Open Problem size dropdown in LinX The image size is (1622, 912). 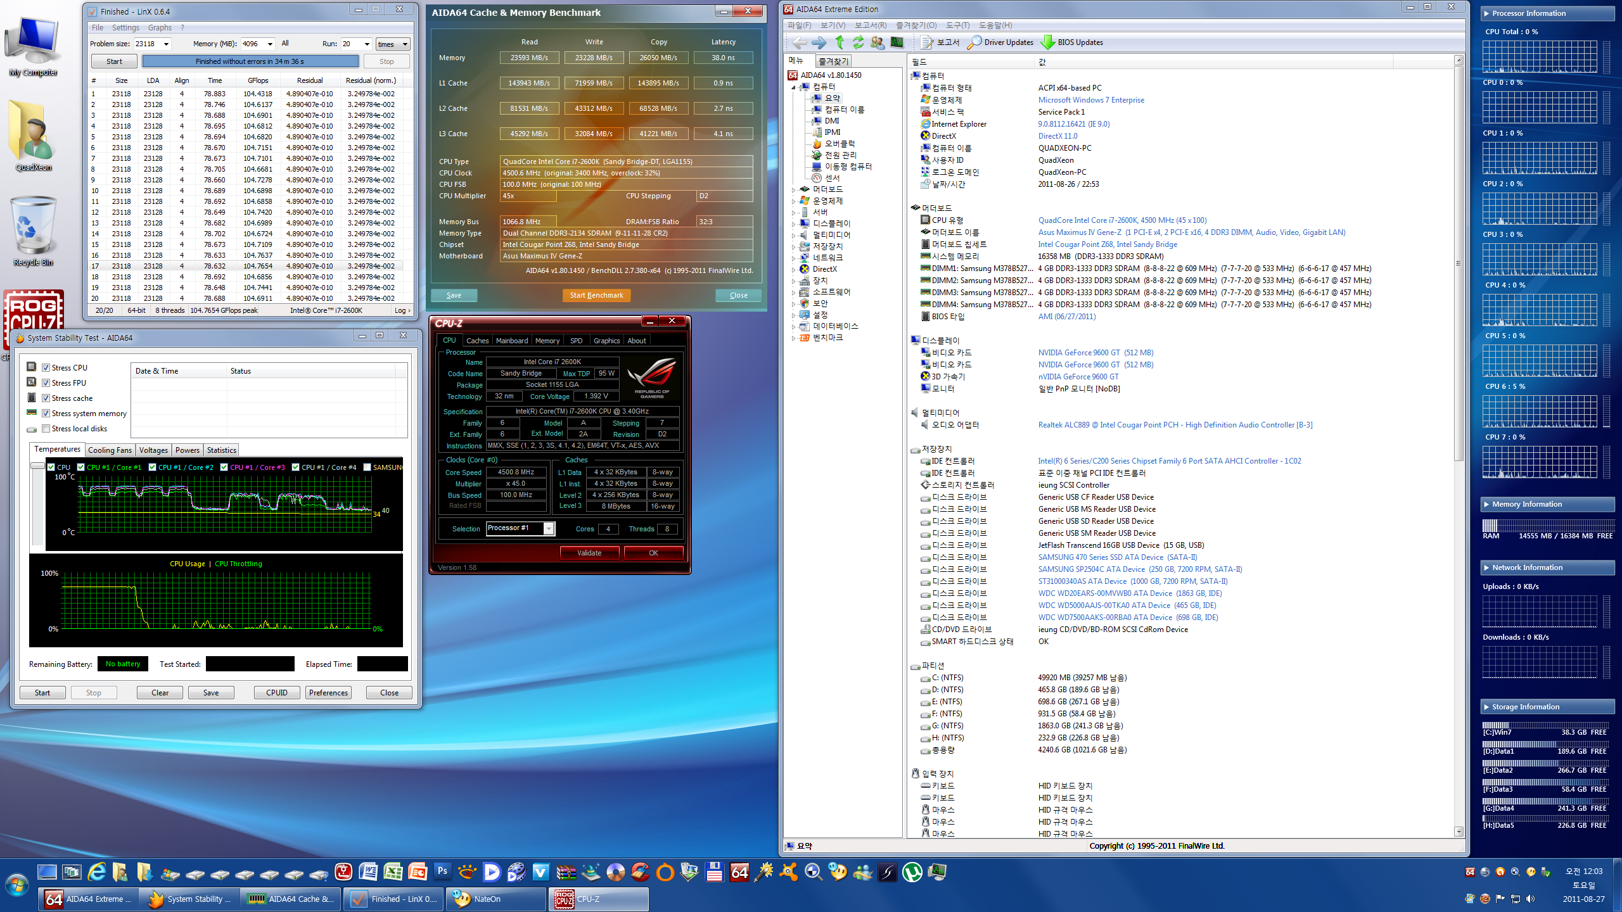(166, 44)
